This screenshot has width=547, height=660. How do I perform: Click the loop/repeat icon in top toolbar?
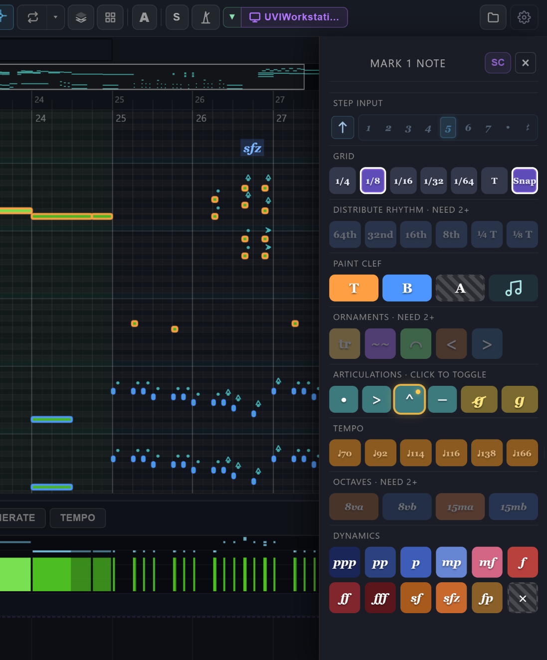pyautogui.click(x=33, y=17)
